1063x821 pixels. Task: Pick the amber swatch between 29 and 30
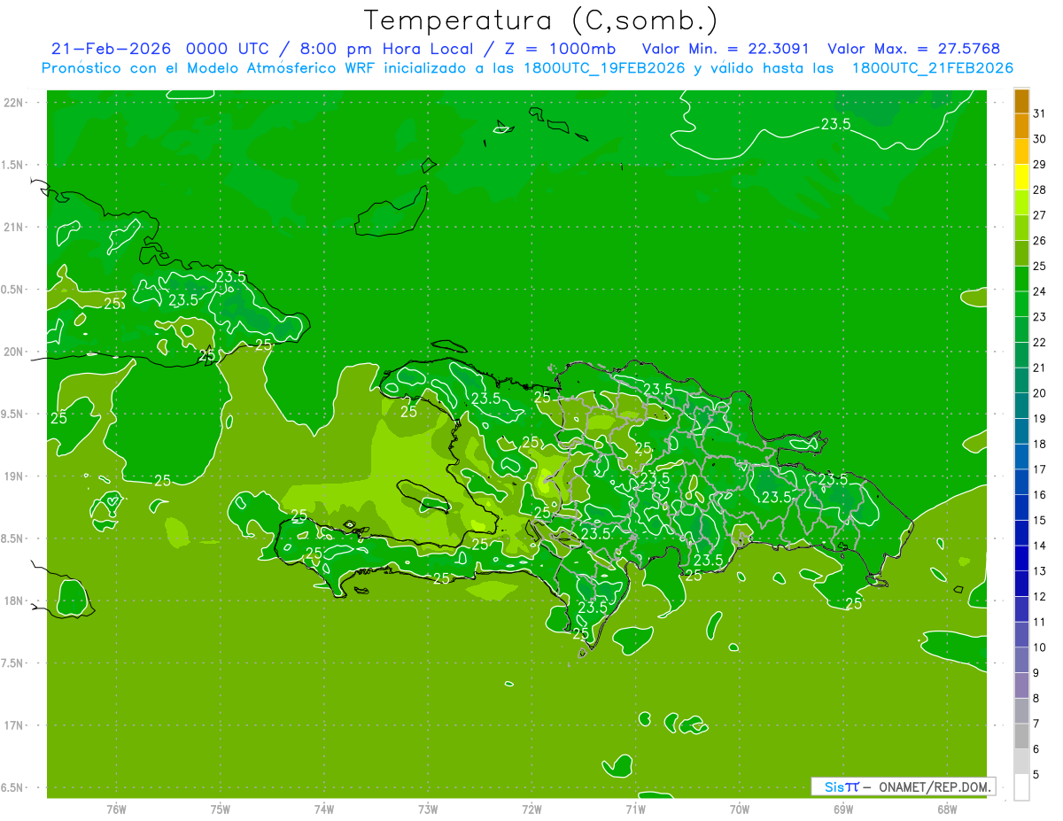tap(1021, 151)
